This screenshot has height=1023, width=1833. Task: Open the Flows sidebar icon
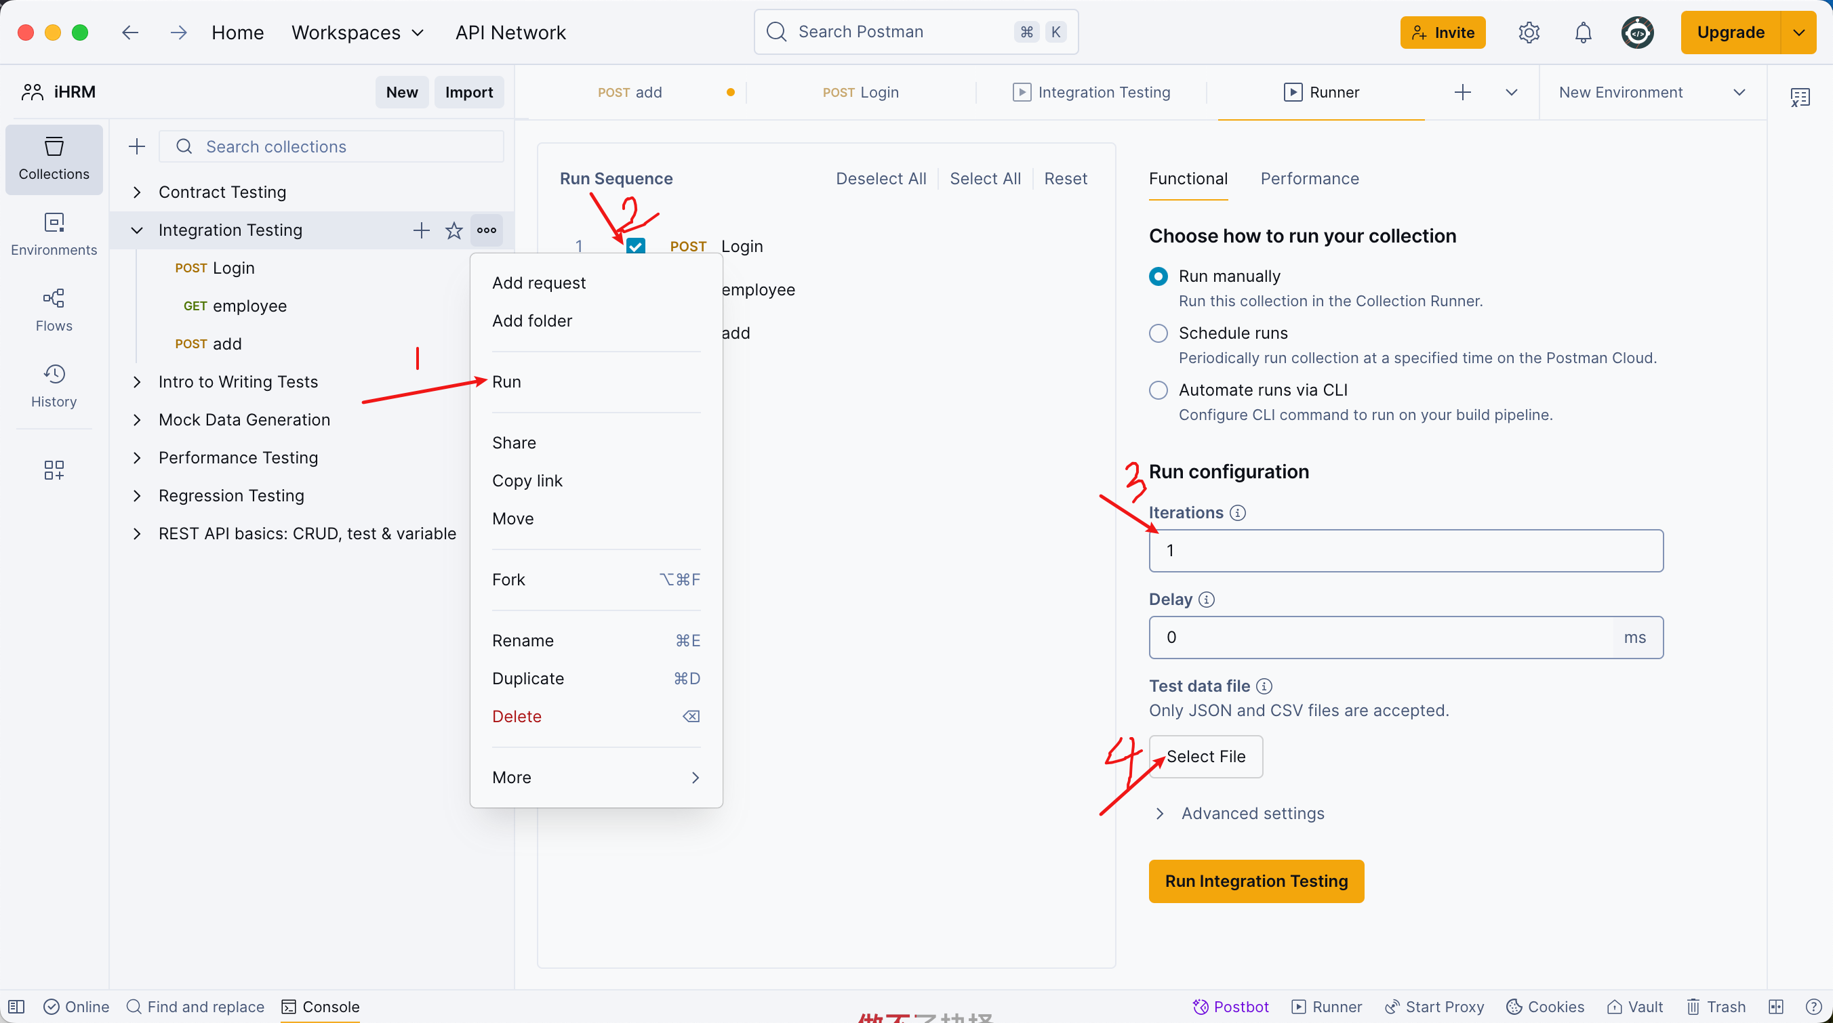coord(54,309)
